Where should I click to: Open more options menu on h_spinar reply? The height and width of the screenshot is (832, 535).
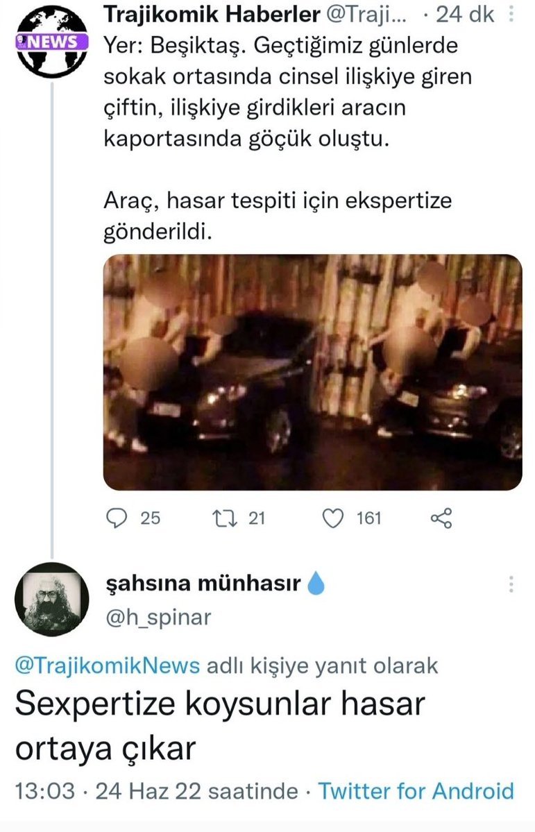tap(511, 584)
